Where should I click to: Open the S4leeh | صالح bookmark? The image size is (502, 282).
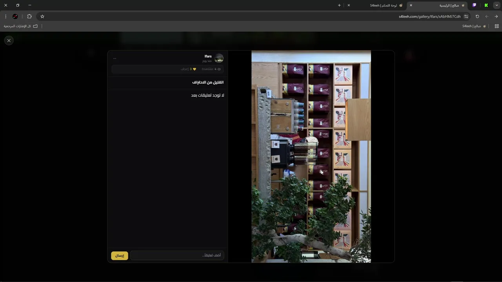click(x=474, y=26)
